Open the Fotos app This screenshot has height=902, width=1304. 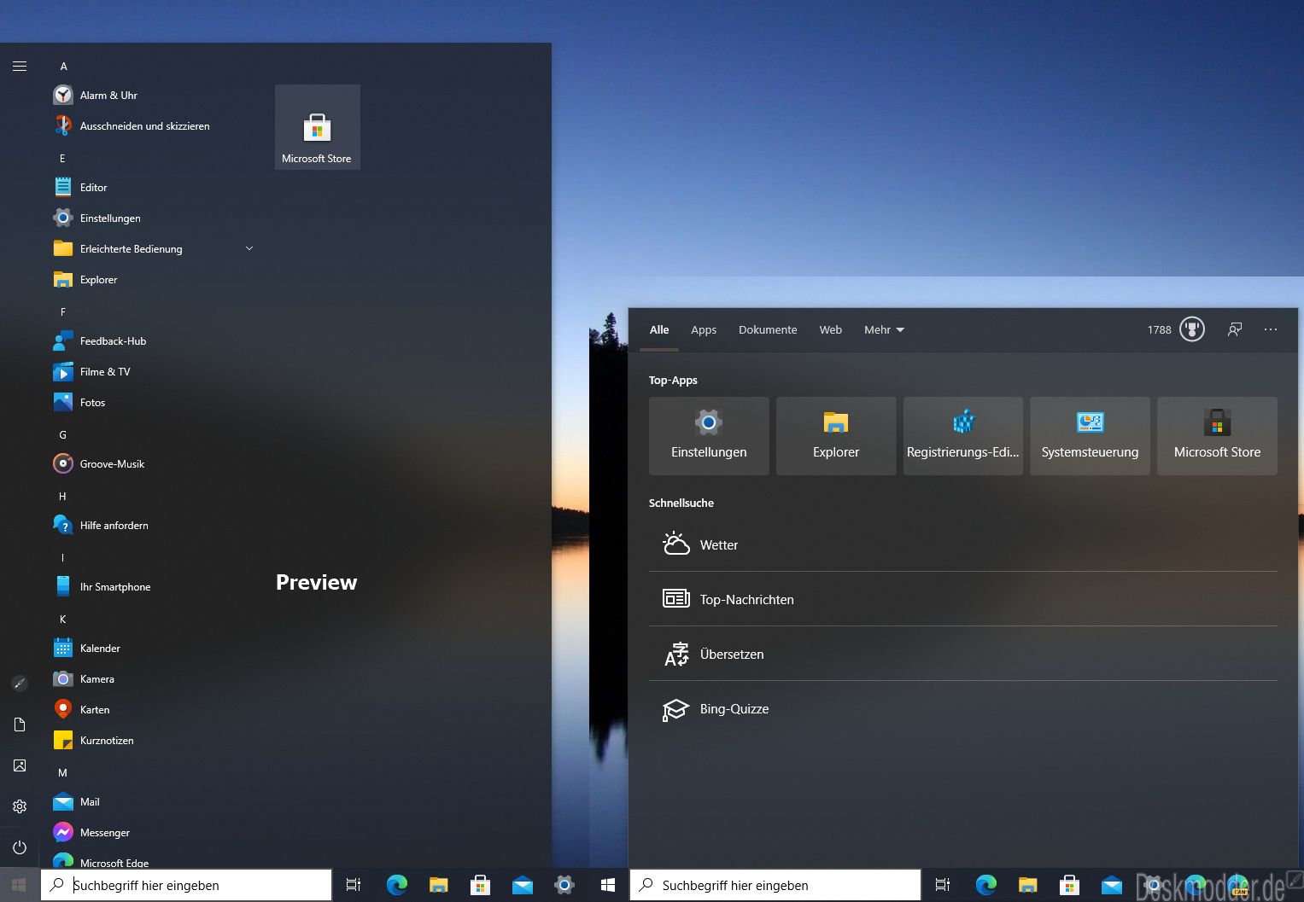(154, 403)
